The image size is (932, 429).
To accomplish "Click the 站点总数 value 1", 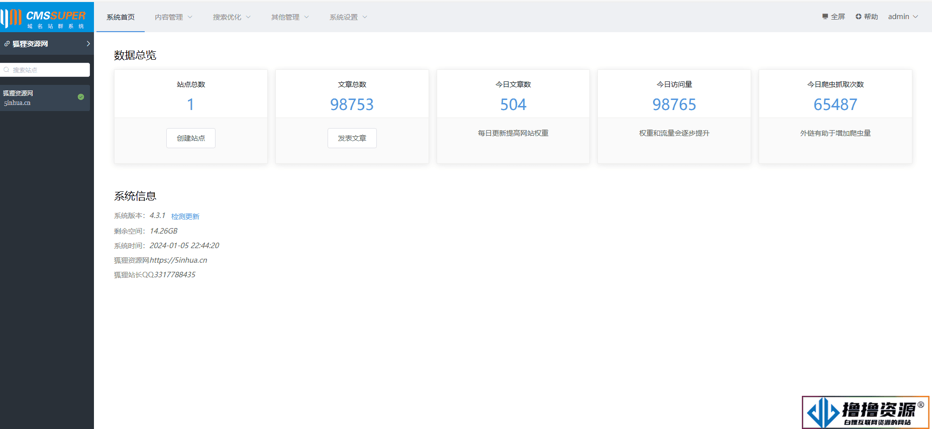I will pos(191,104).
